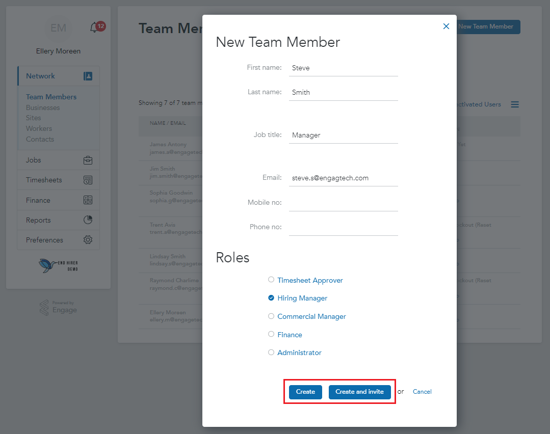Open the Workers section
This screenshot has height=434, width=550.
coord(39,128)
